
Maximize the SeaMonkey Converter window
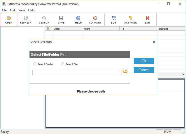tap(168, 4)
